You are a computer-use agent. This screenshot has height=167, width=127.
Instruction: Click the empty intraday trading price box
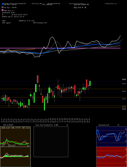point(51,142)
